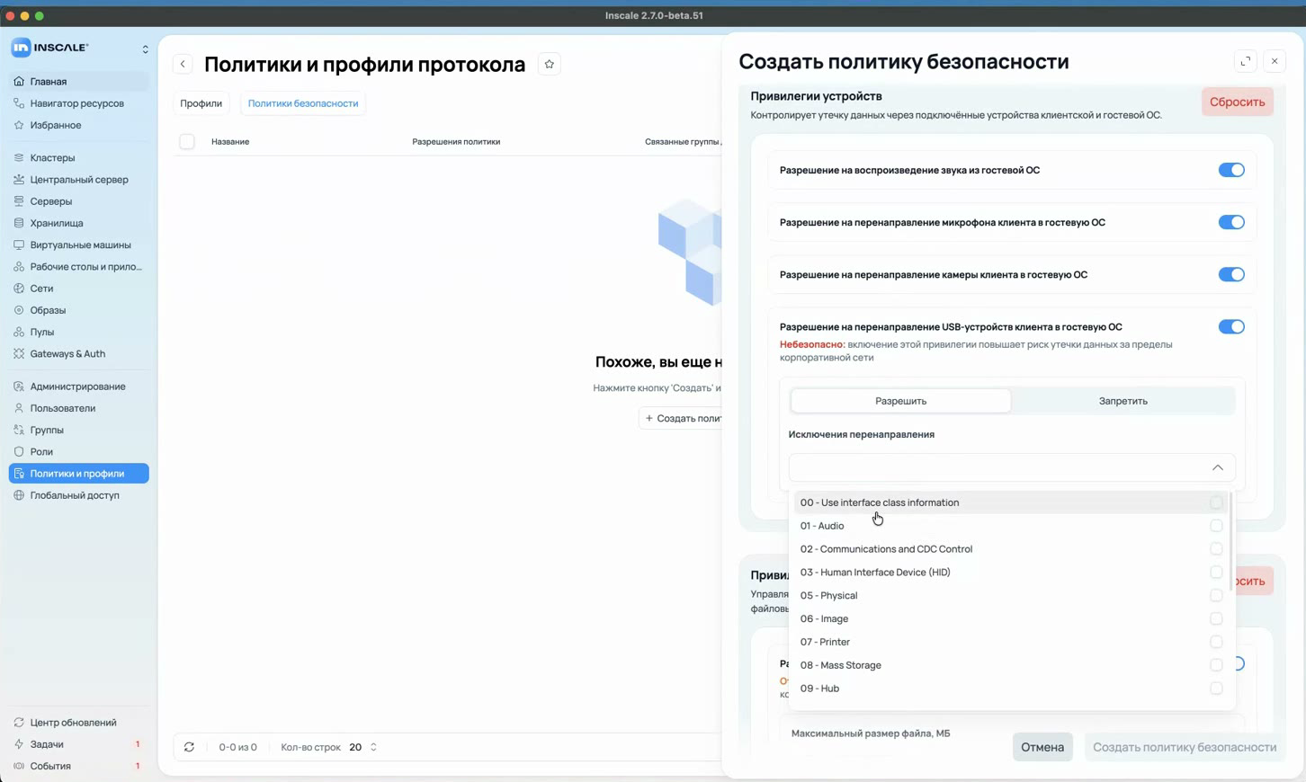Viewport: 1306px width, 782px height.
Task: Expand the policy panel to full screen
Action: [1246, 61]
